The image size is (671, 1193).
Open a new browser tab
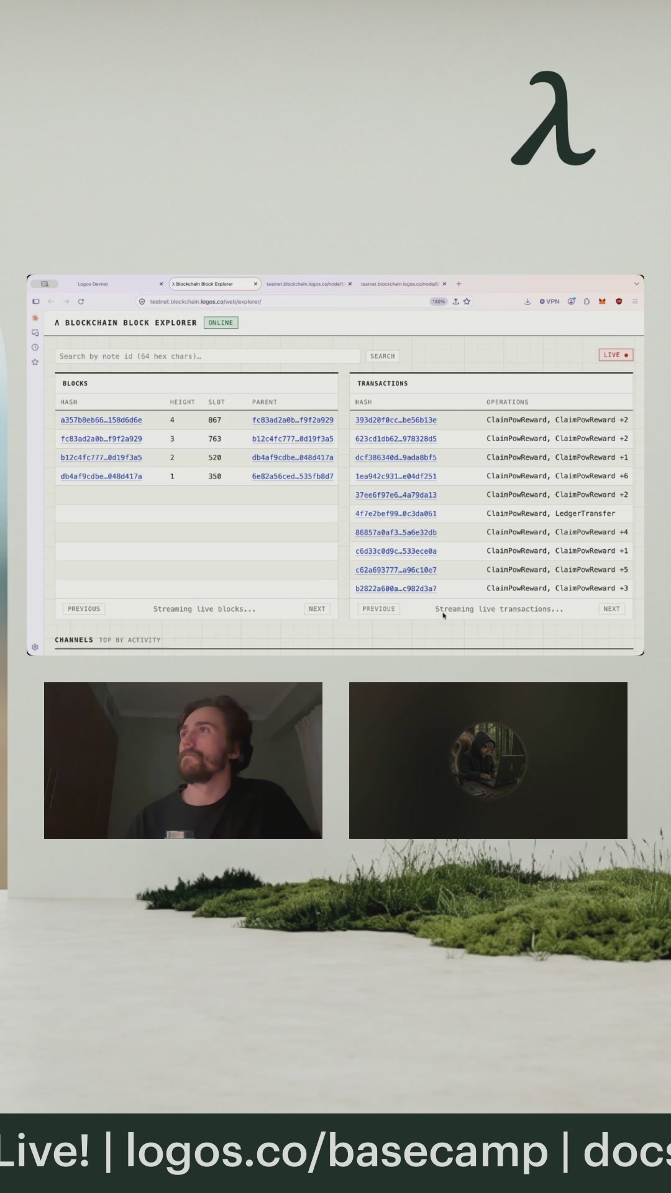(x=459, y=283)
